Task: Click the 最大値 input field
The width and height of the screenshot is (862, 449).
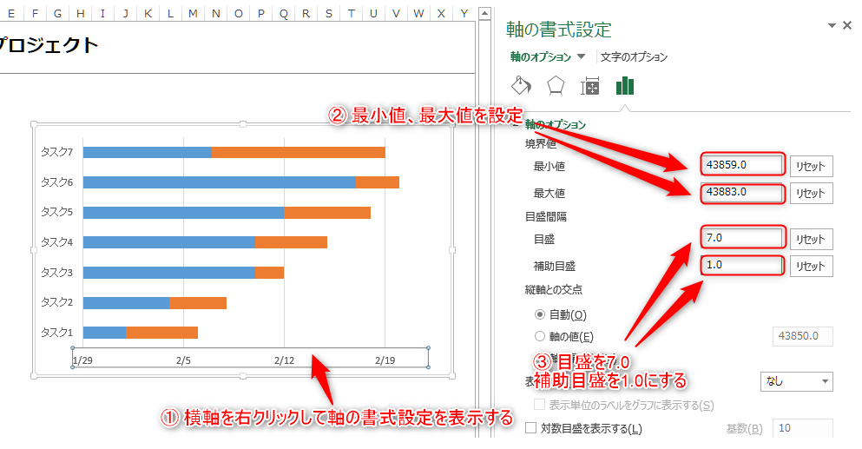Action: pos(742,192)
